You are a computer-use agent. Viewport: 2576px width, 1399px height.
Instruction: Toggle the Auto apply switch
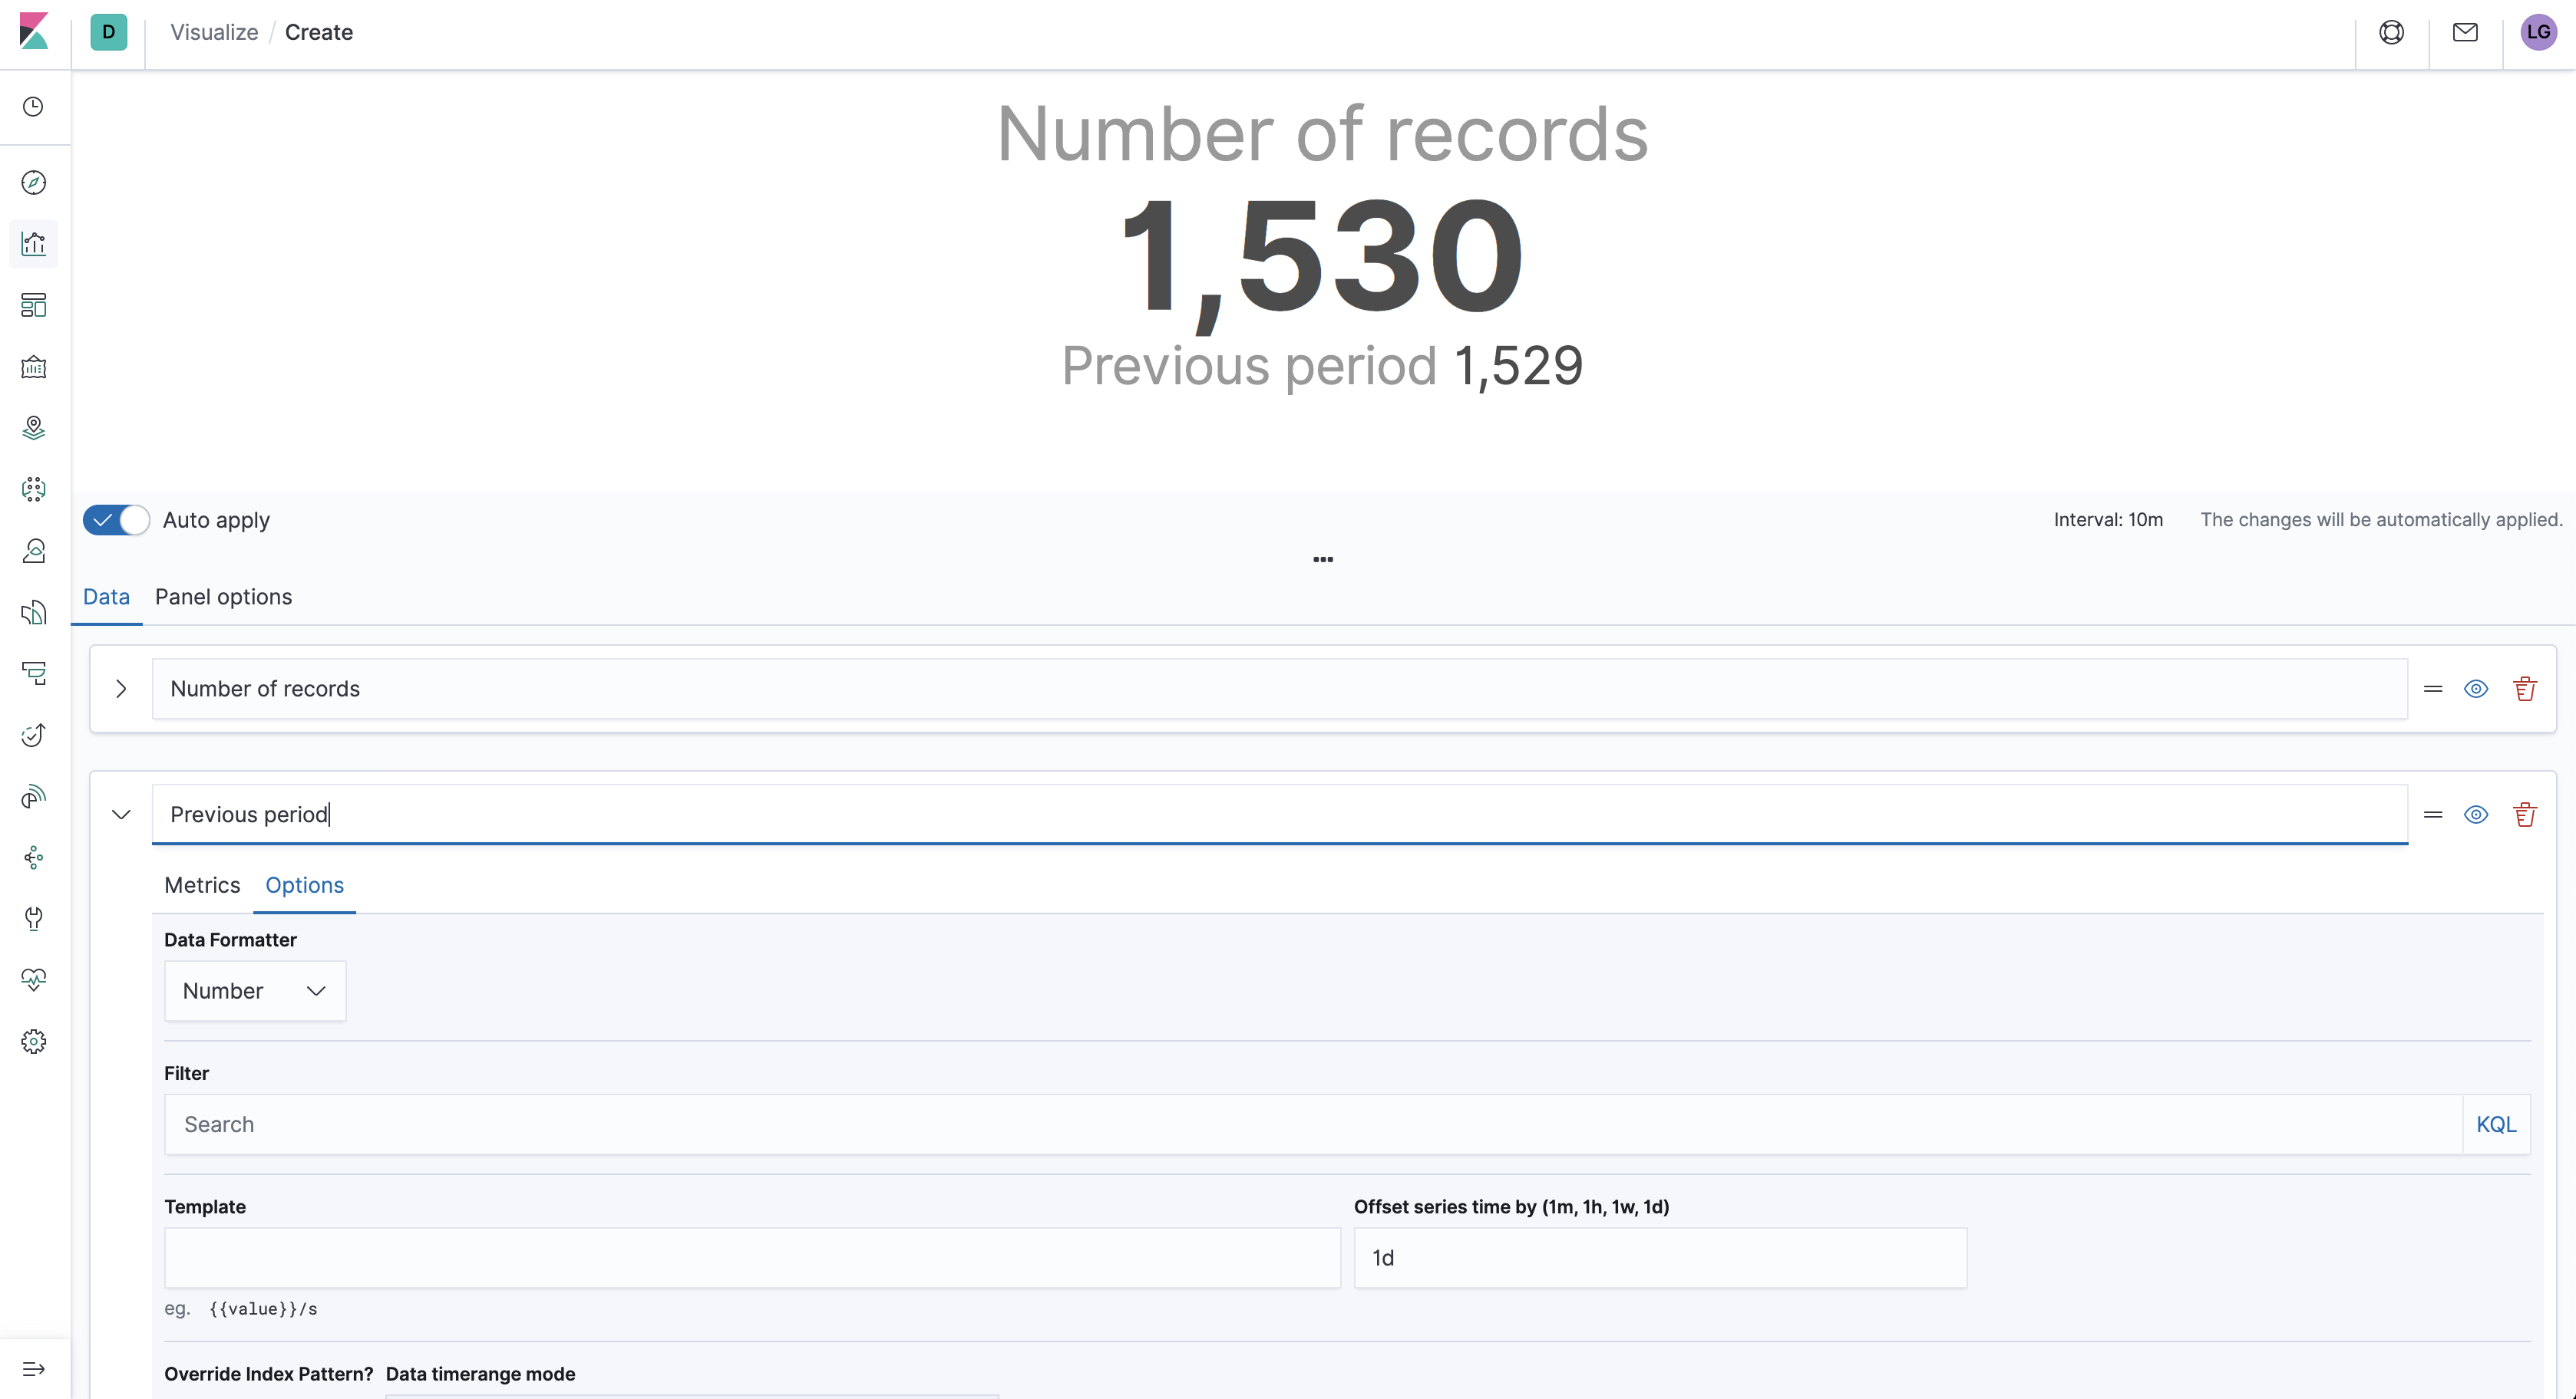coord(116,519)
